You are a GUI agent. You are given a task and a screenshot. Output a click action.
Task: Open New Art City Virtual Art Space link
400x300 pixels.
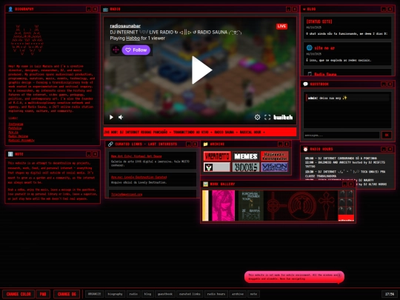coord(136,156)
